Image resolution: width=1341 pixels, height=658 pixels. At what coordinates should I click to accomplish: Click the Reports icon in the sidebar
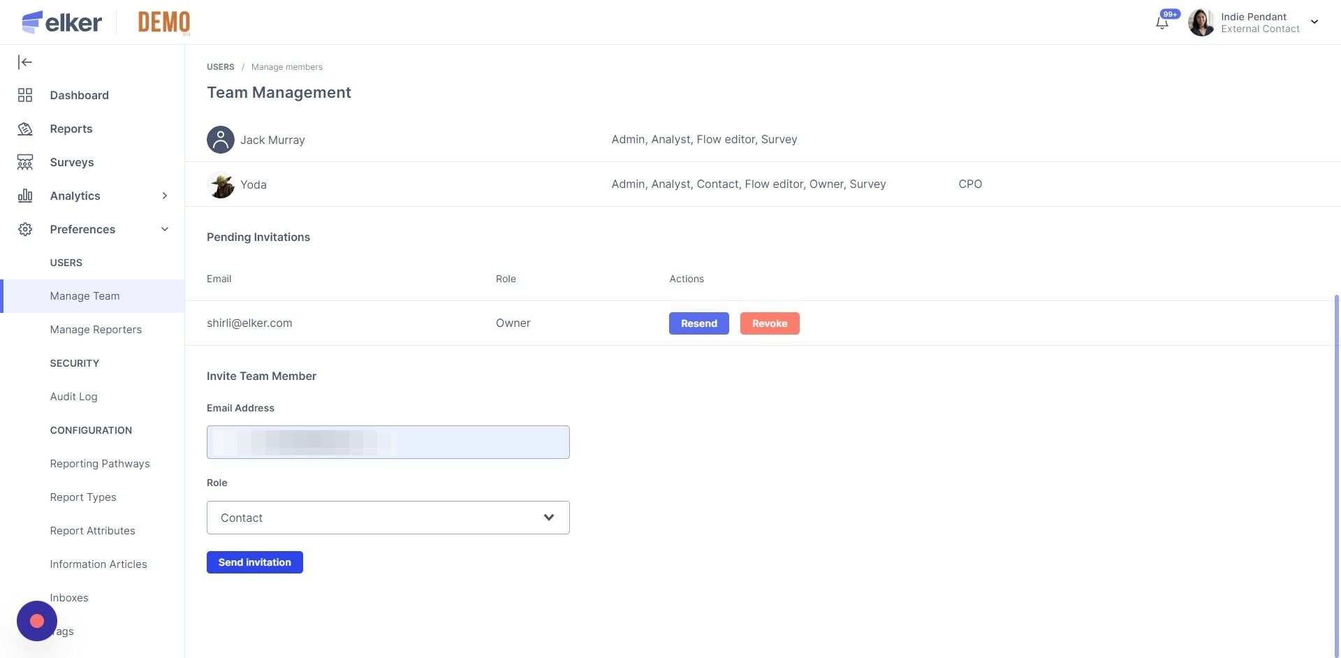(25, 129)
